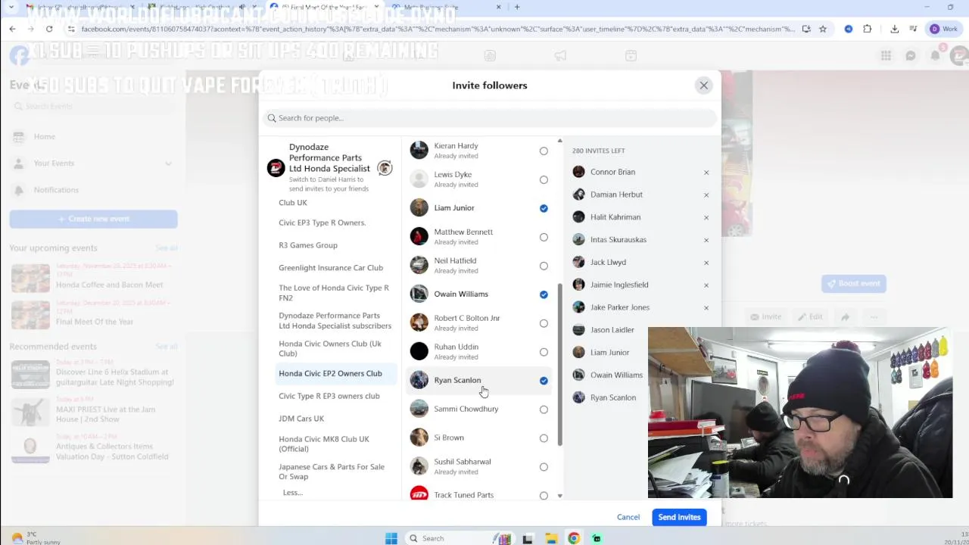
Task: Open a new browser tab
Action: click(517, 7)
